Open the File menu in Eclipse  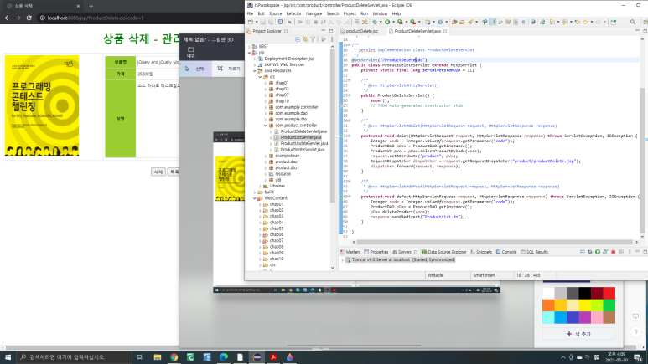click(x=250, y=13)
